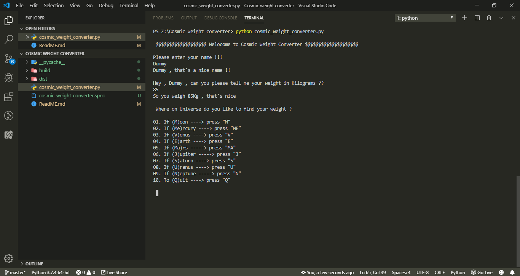Toggle the Go Live server
520x276 pixels.
(x=482, y=272)
